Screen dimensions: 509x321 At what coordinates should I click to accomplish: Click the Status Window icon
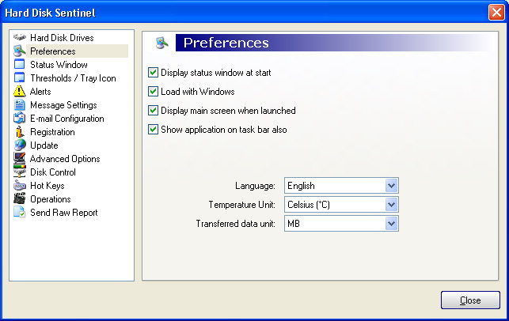coord(20,64)
